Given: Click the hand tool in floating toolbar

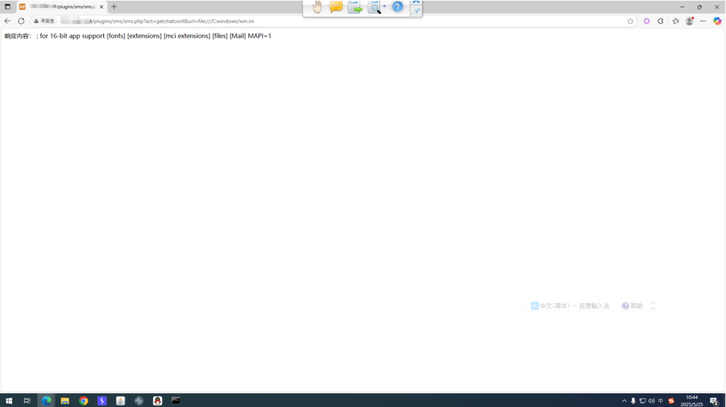Looking at the screenshot, I should (317, 7).
